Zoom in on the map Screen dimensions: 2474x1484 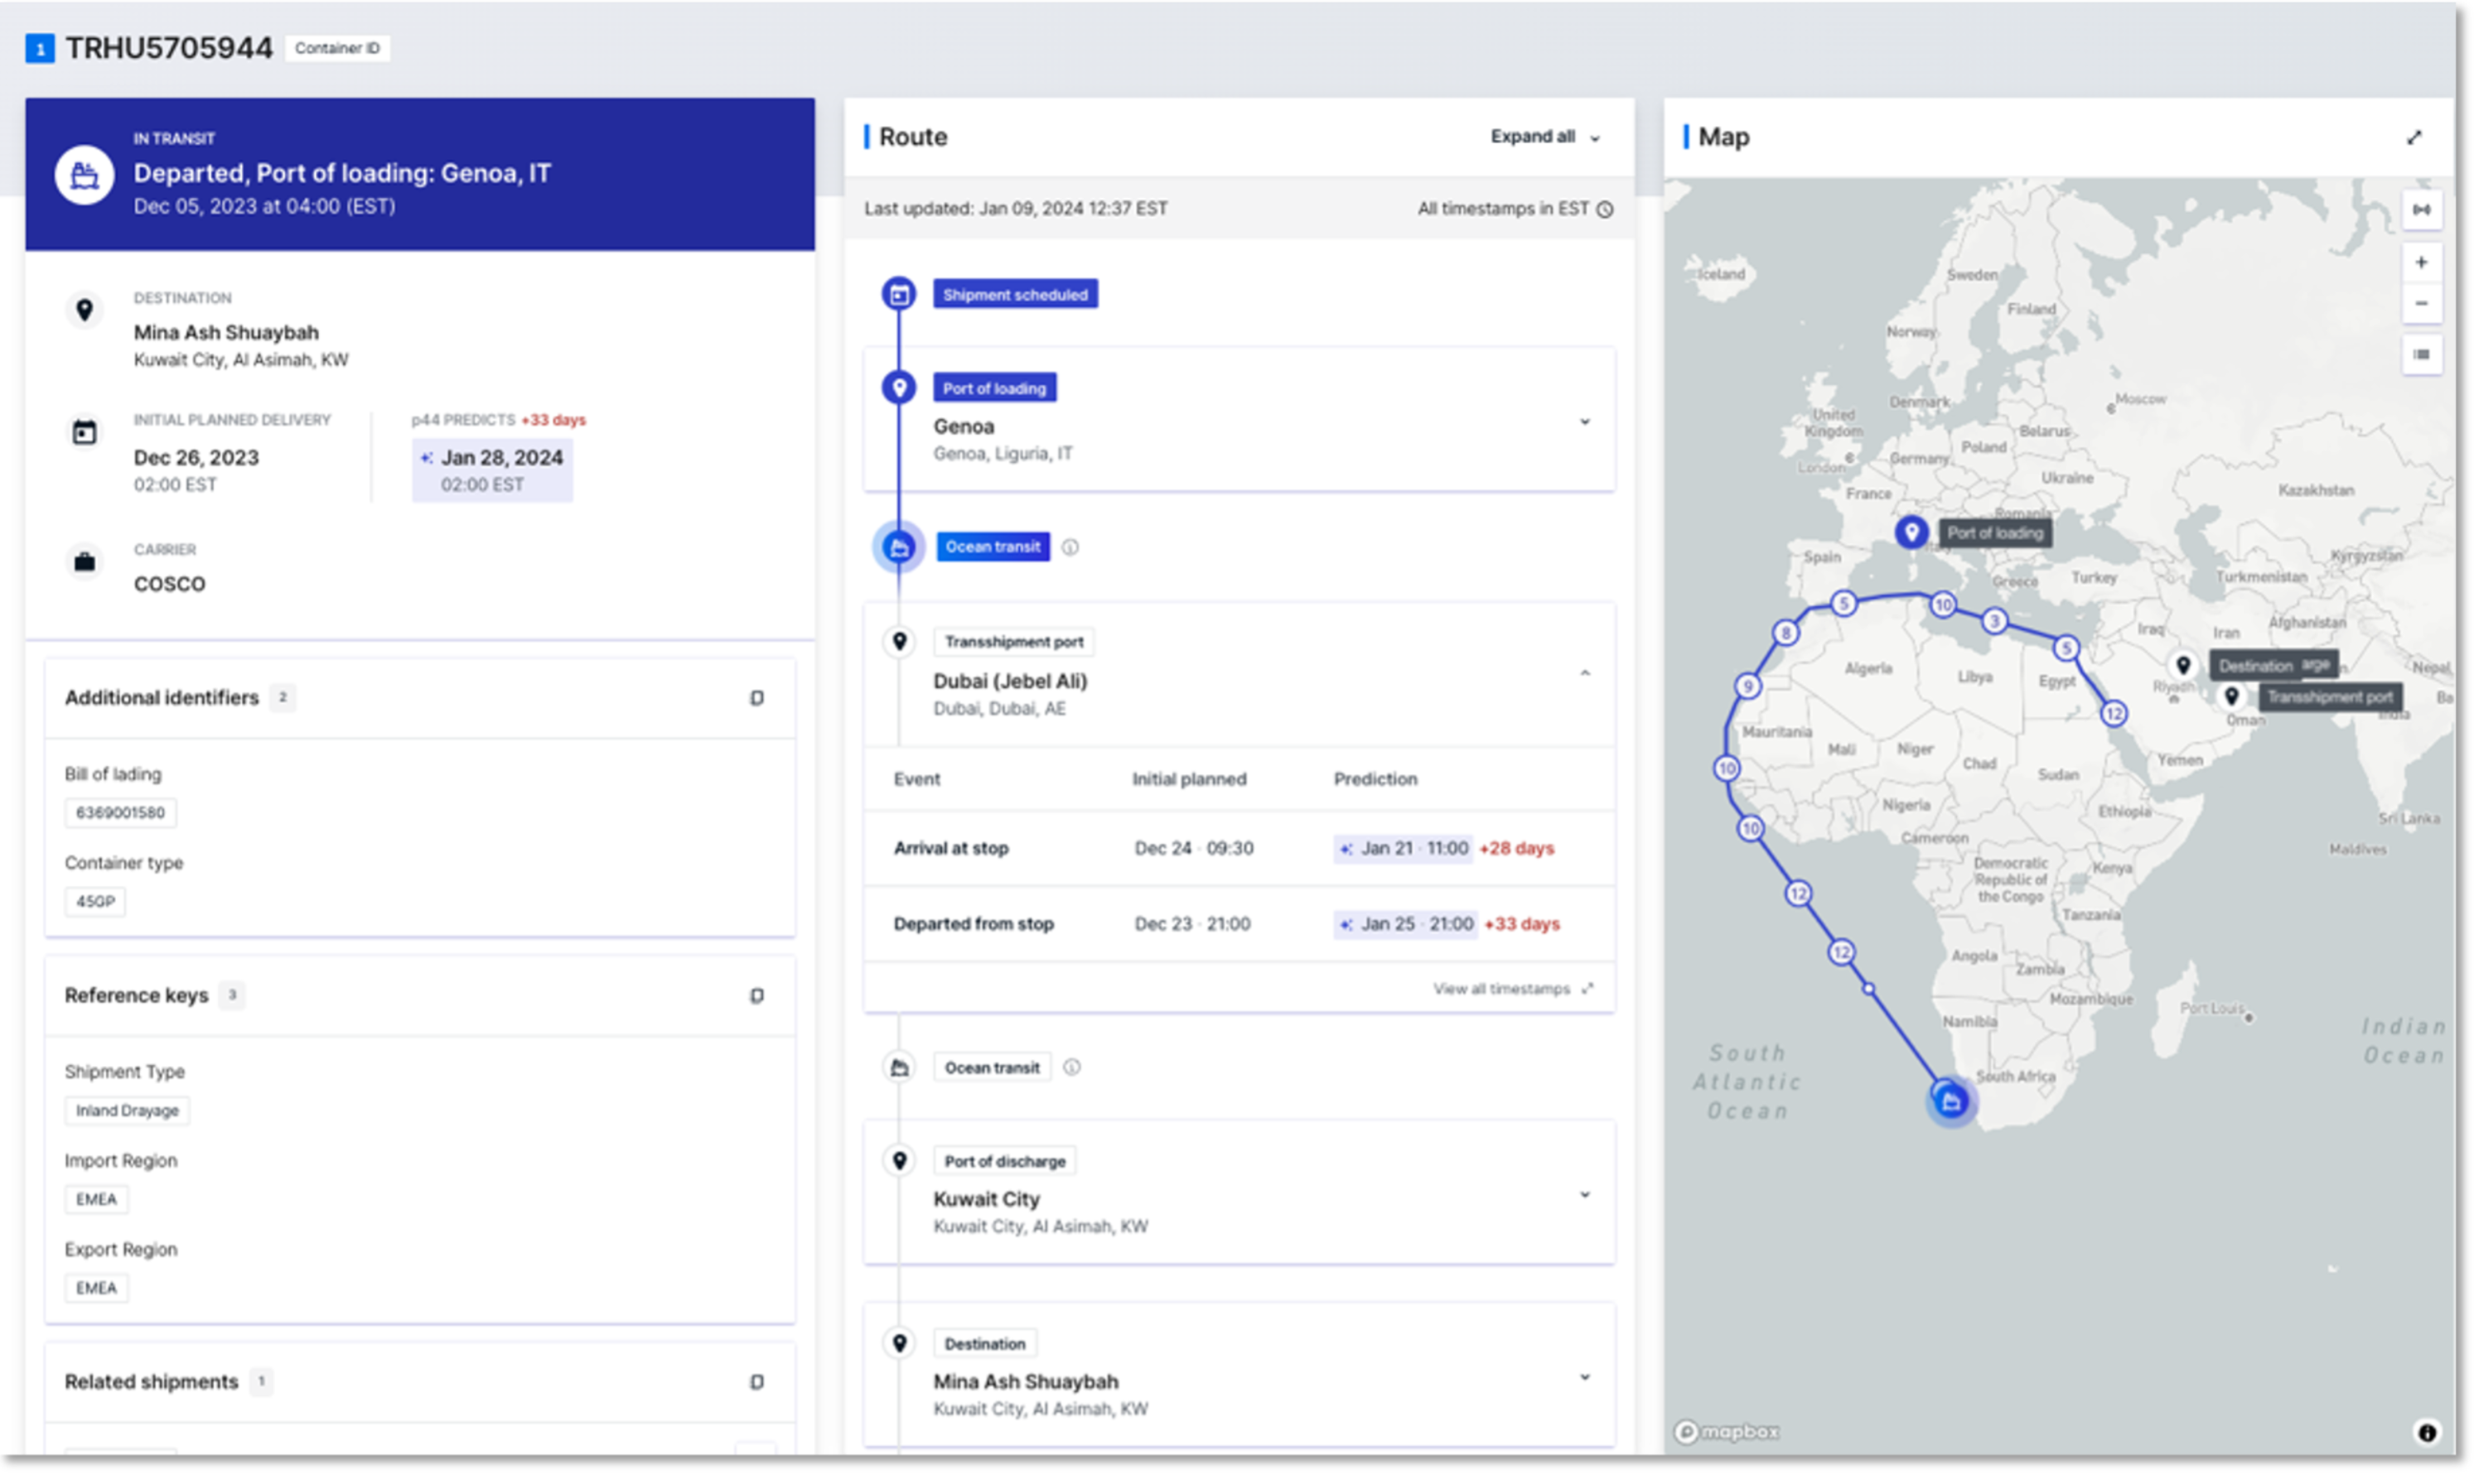click(2421, 263)
